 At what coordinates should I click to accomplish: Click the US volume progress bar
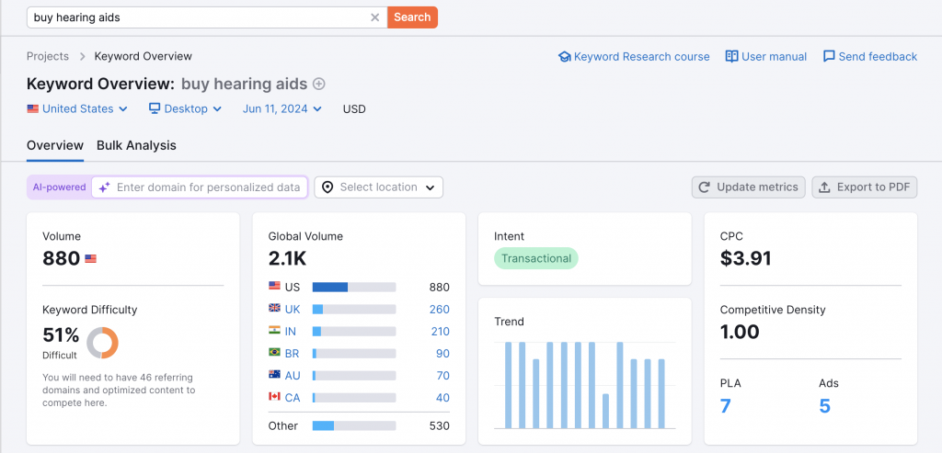tap(354, 288)
